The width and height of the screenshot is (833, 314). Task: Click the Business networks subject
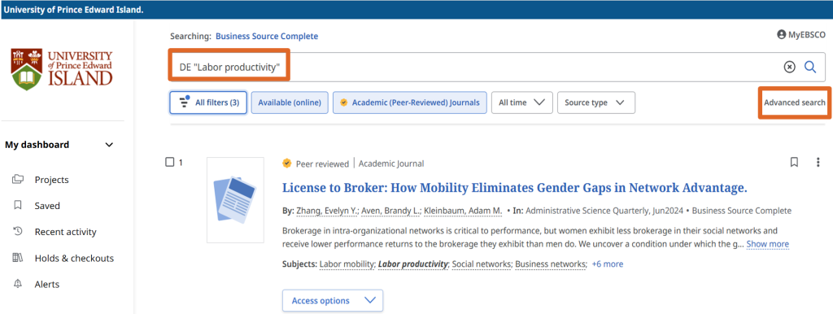pos(551,264)
